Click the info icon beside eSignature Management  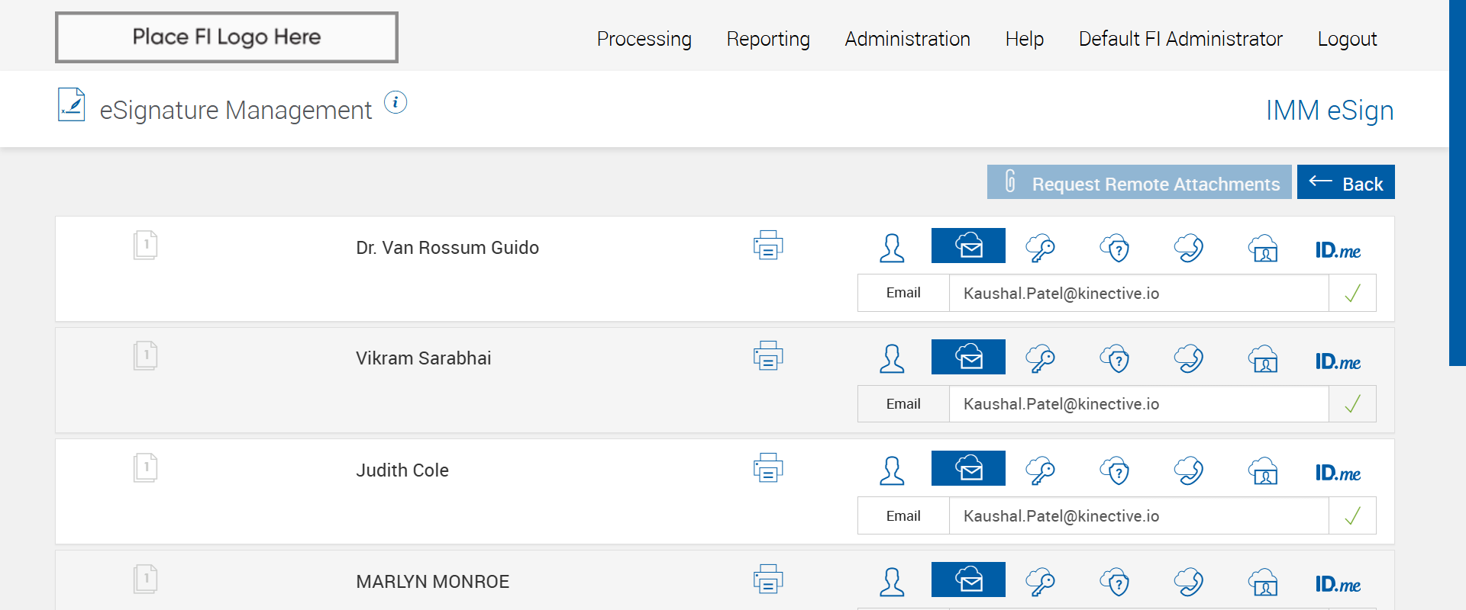tap(396, 102)
